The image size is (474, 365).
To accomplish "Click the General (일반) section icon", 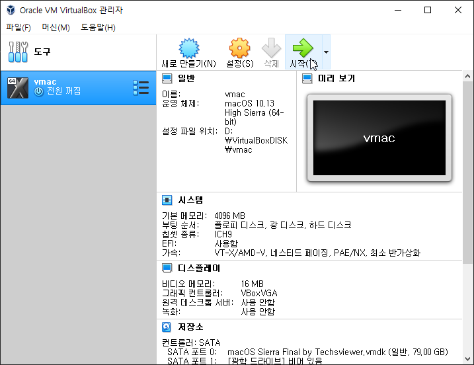I will 167,78.
